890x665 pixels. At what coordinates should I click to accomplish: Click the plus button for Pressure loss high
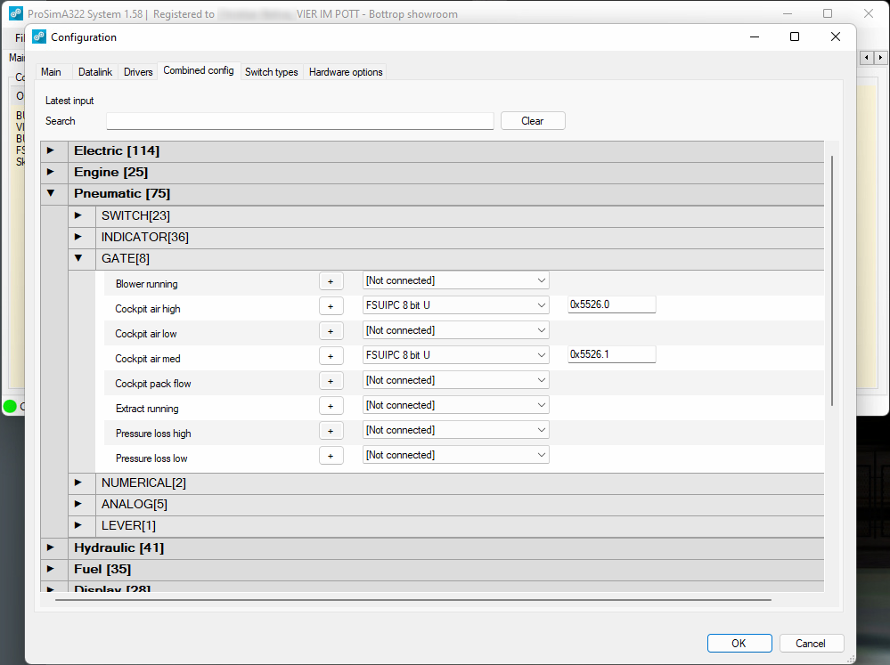[x=331, y=431]
